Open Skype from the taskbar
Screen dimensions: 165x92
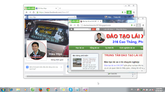70,90
